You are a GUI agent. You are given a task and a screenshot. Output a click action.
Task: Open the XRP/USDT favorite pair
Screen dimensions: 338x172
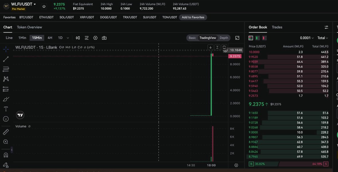[x=87, y=17]
